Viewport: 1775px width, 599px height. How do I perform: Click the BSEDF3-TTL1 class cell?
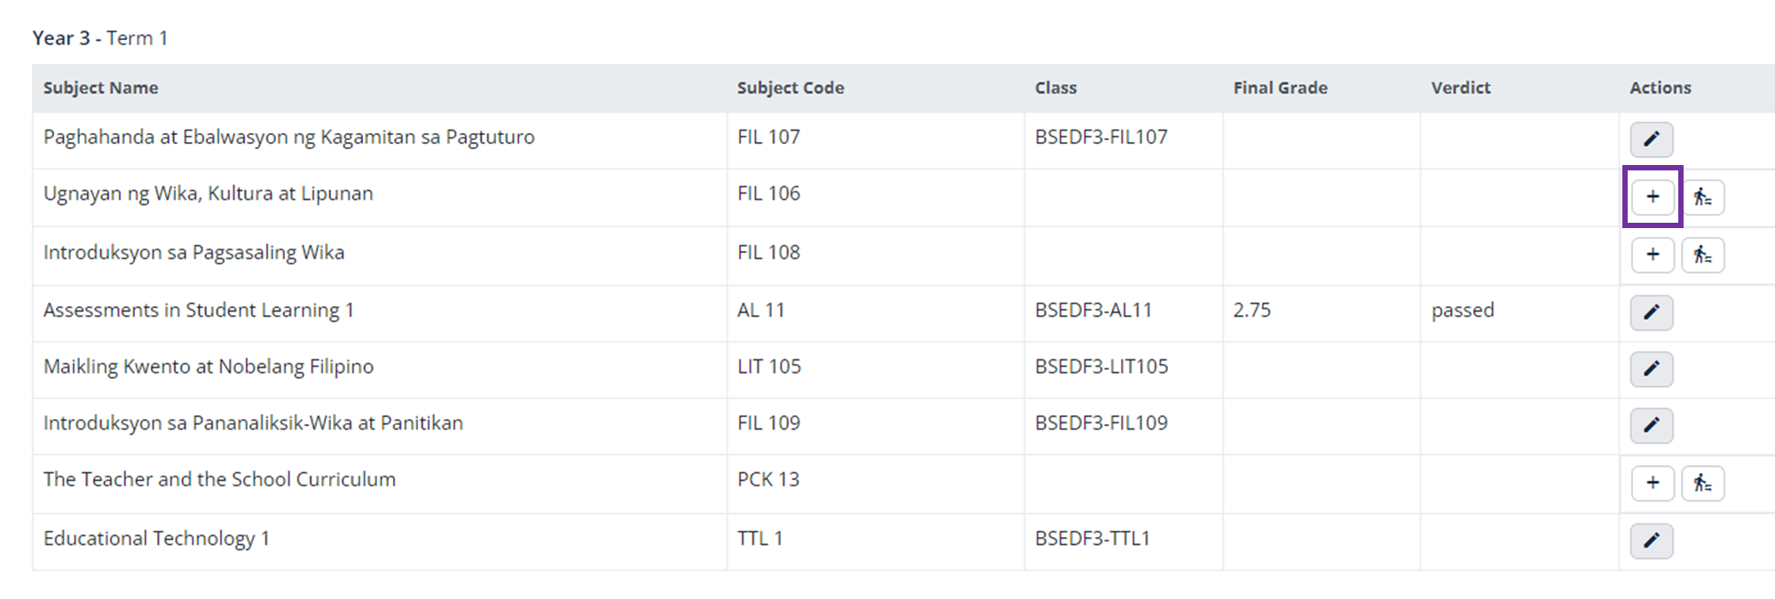point(1092,539)
